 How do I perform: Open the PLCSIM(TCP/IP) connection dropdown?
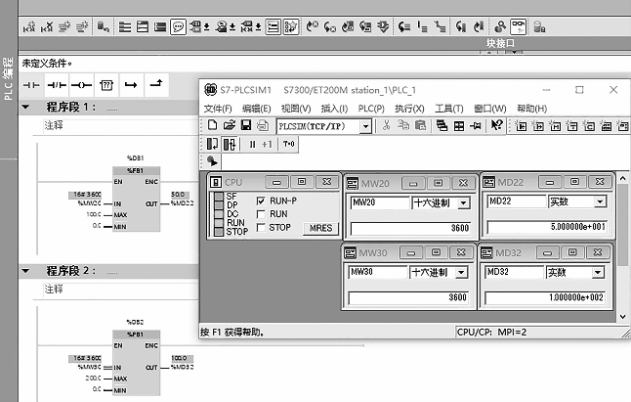click(365, 126)
